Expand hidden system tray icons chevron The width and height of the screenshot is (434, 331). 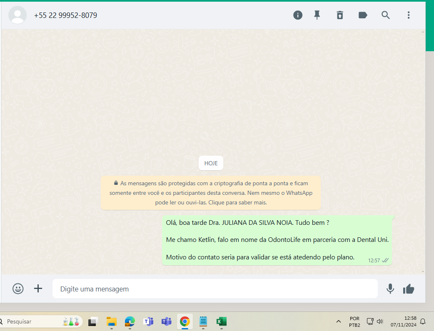338,321
